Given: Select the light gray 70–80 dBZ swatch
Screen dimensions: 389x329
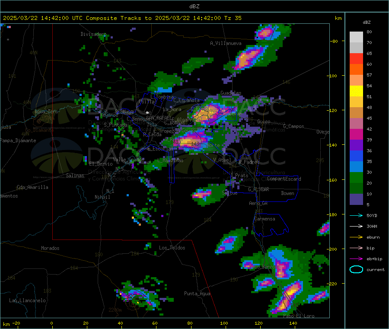Looking at the screenshot, I should 356,37.
